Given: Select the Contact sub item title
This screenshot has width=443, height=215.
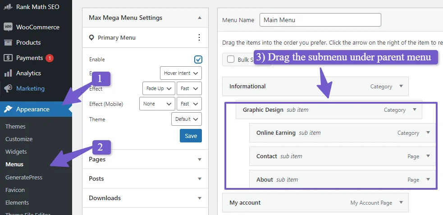Looking at the screenshot, I should click(267, 156).
